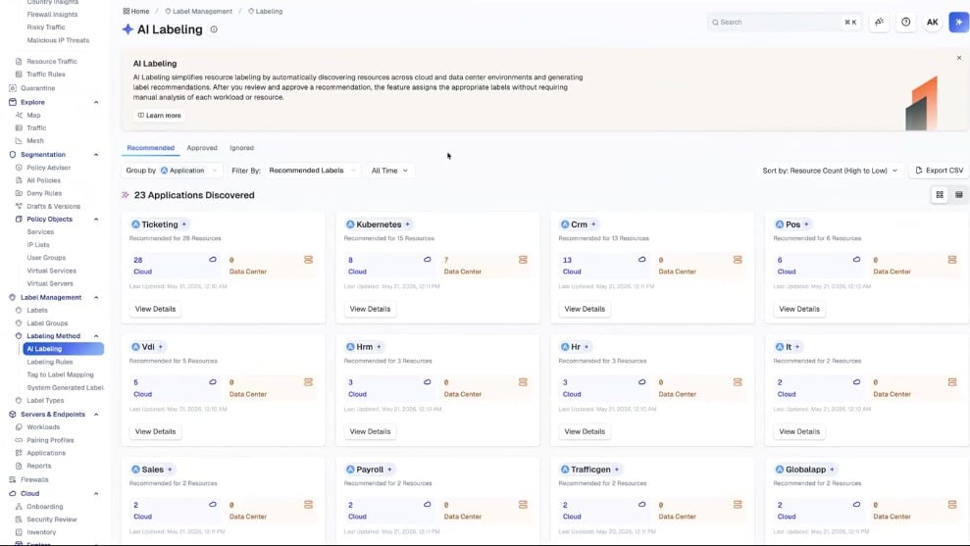Viewport: 970px width, 546px height.
Task: Click the Trafficgen application title
Action: 590,470
